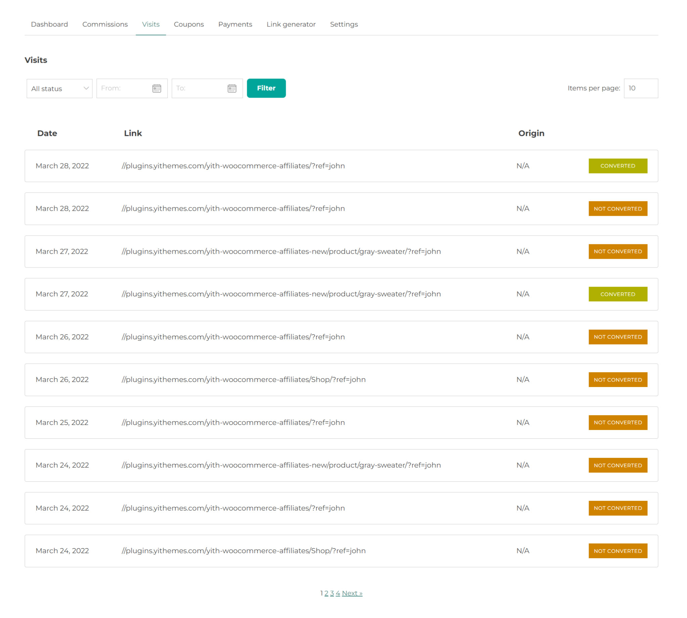The width and height of the screenshot is (687, 618).
Task: Click the To date input field
Action: 199,88
